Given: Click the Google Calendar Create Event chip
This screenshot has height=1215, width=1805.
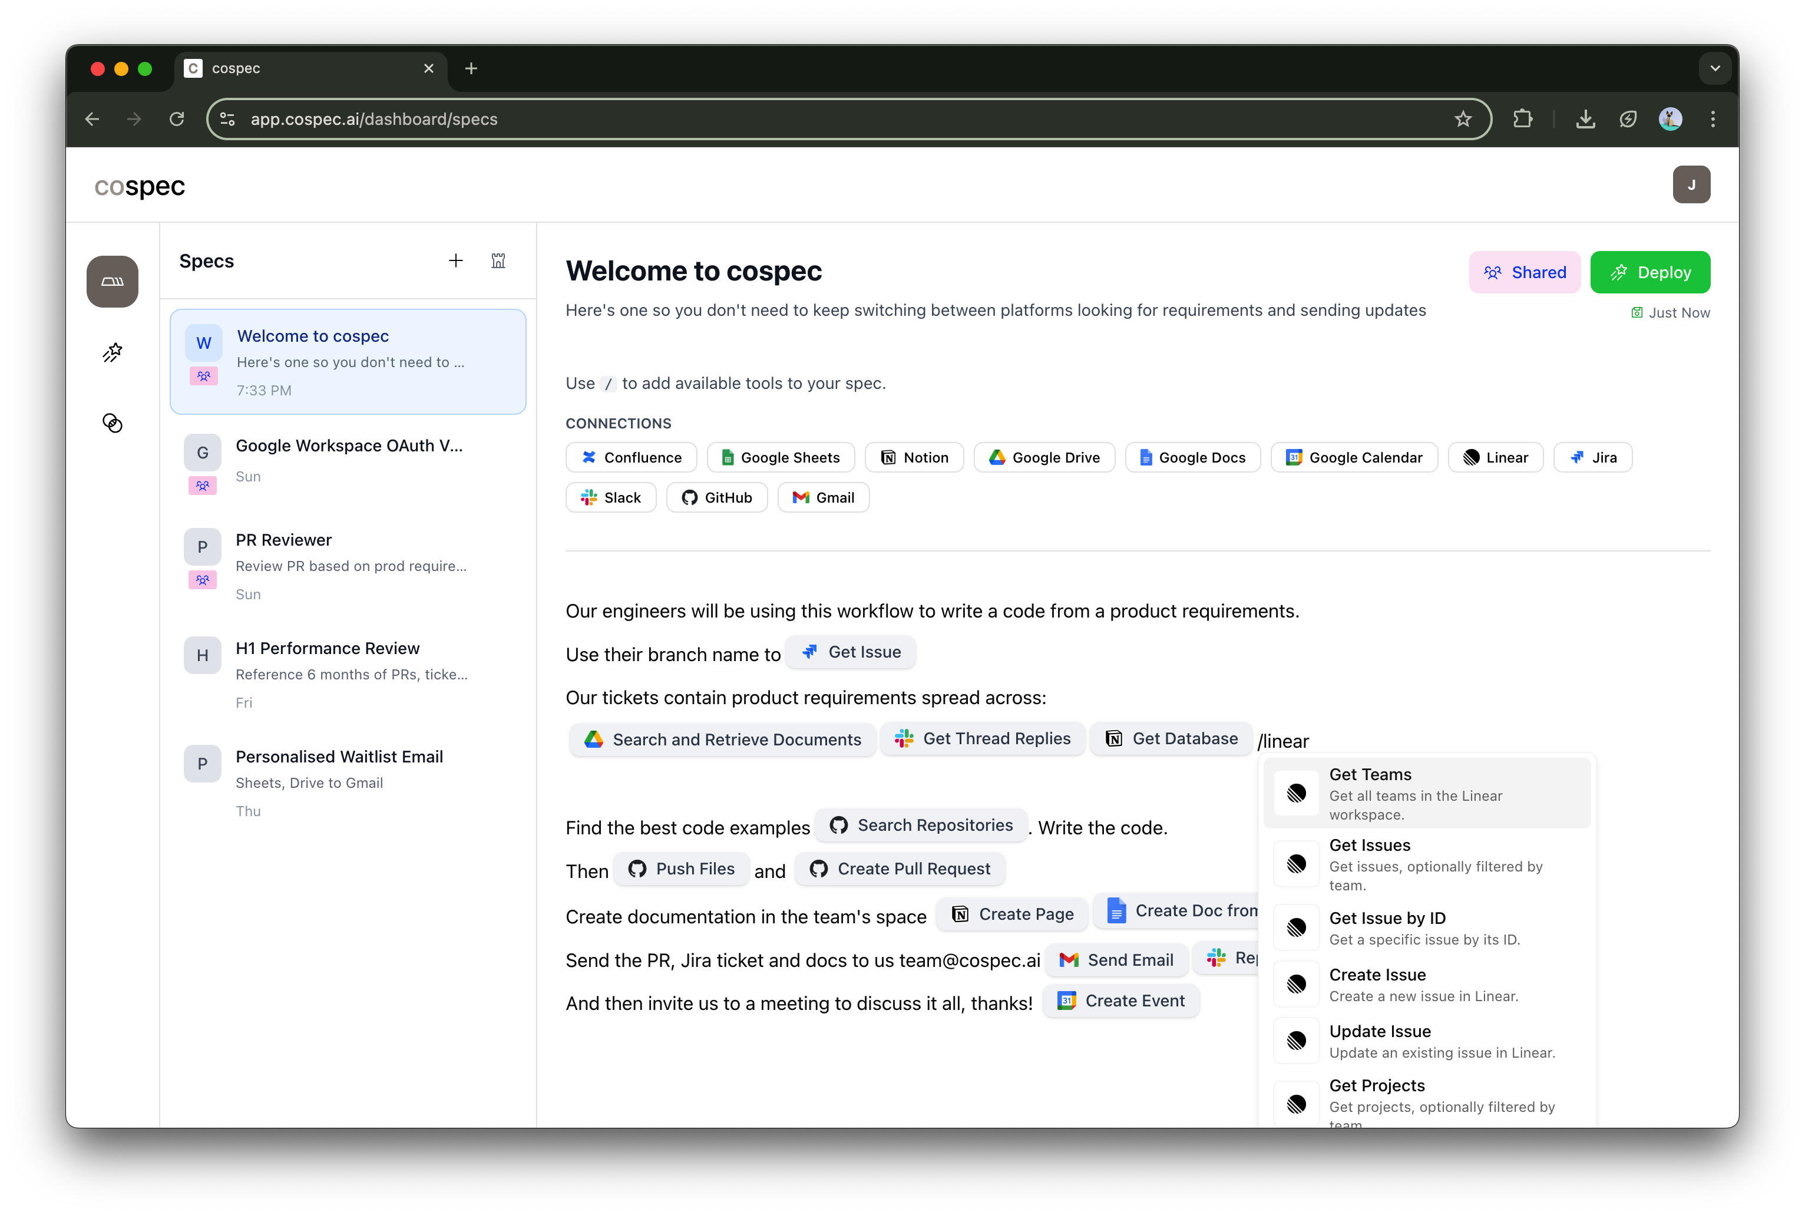Looking at the screenshot, I should coord(1121,1001).
